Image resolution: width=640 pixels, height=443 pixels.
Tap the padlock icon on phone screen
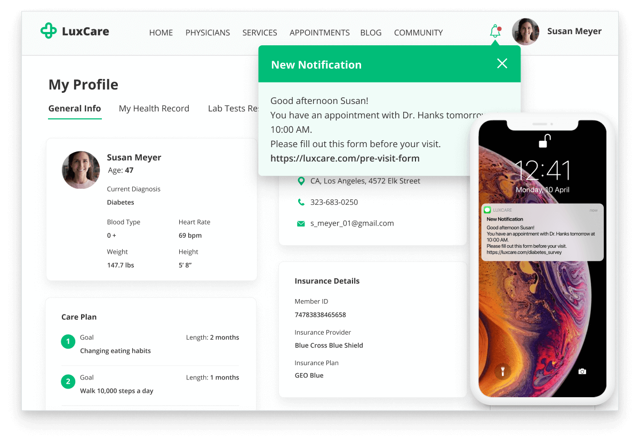pos(543,141)
